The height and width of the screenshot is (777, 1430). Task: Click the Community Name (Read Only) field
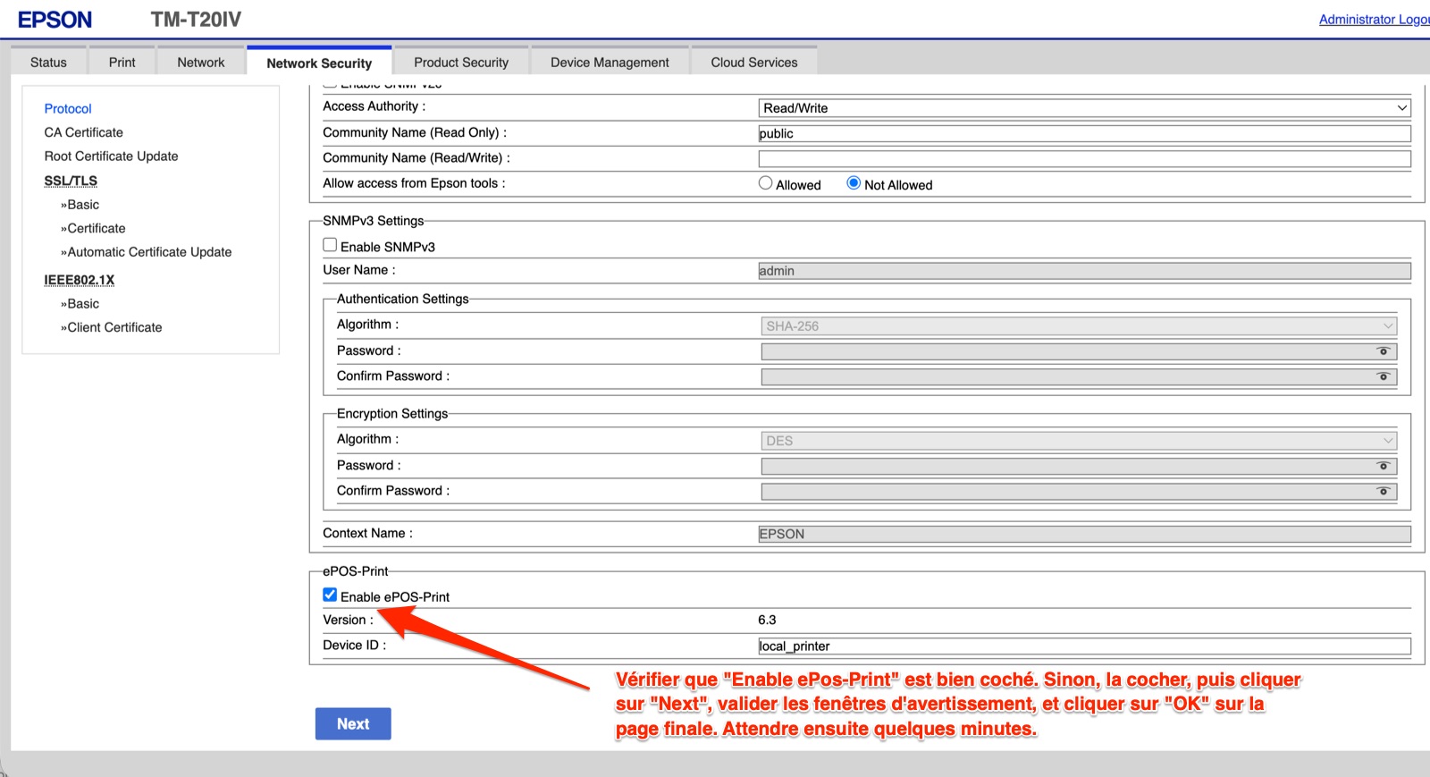1084,133
